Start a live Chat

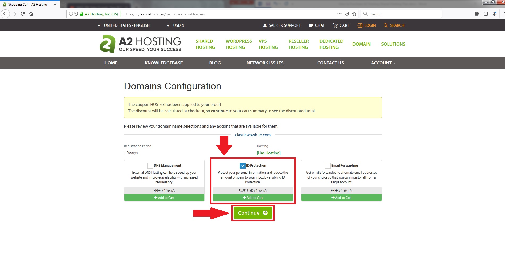[317, 25]
